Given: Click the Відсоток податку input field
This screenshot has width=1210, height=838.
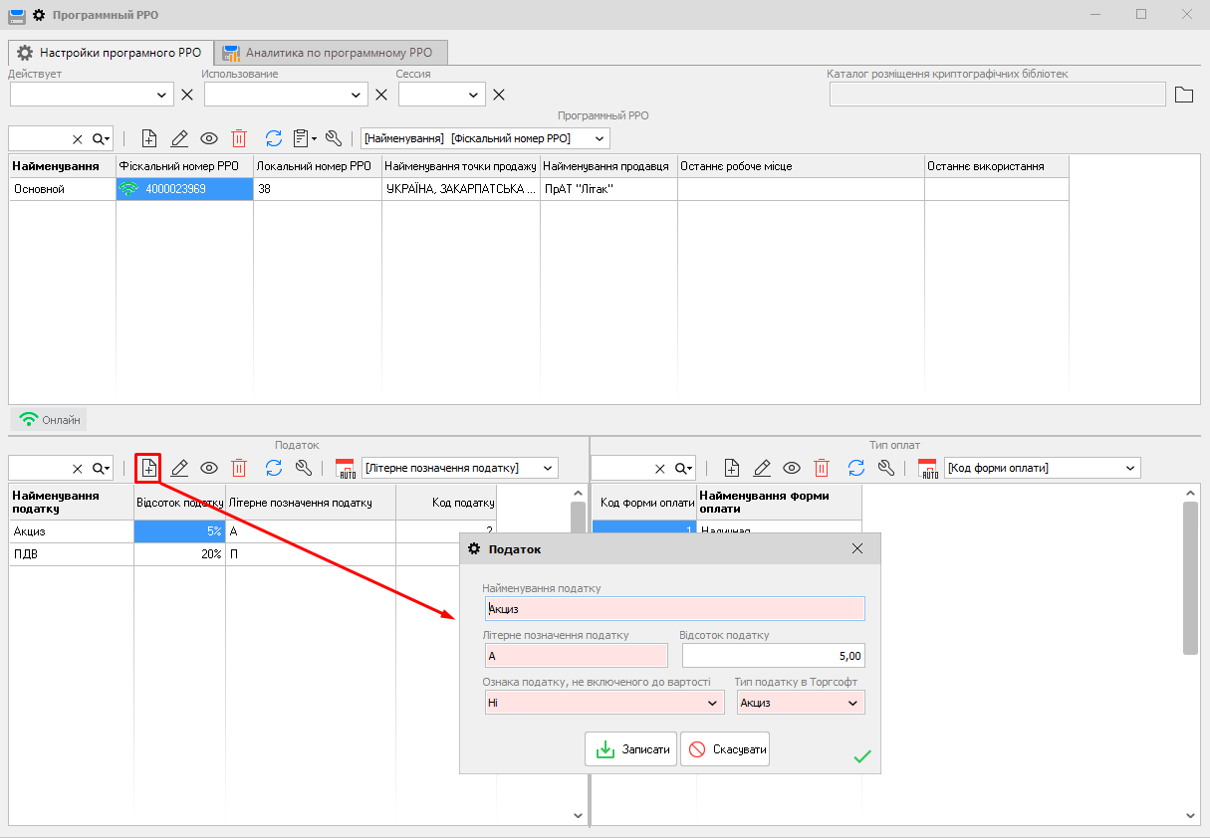Looking at the screenshot, I should coord(773,656).
